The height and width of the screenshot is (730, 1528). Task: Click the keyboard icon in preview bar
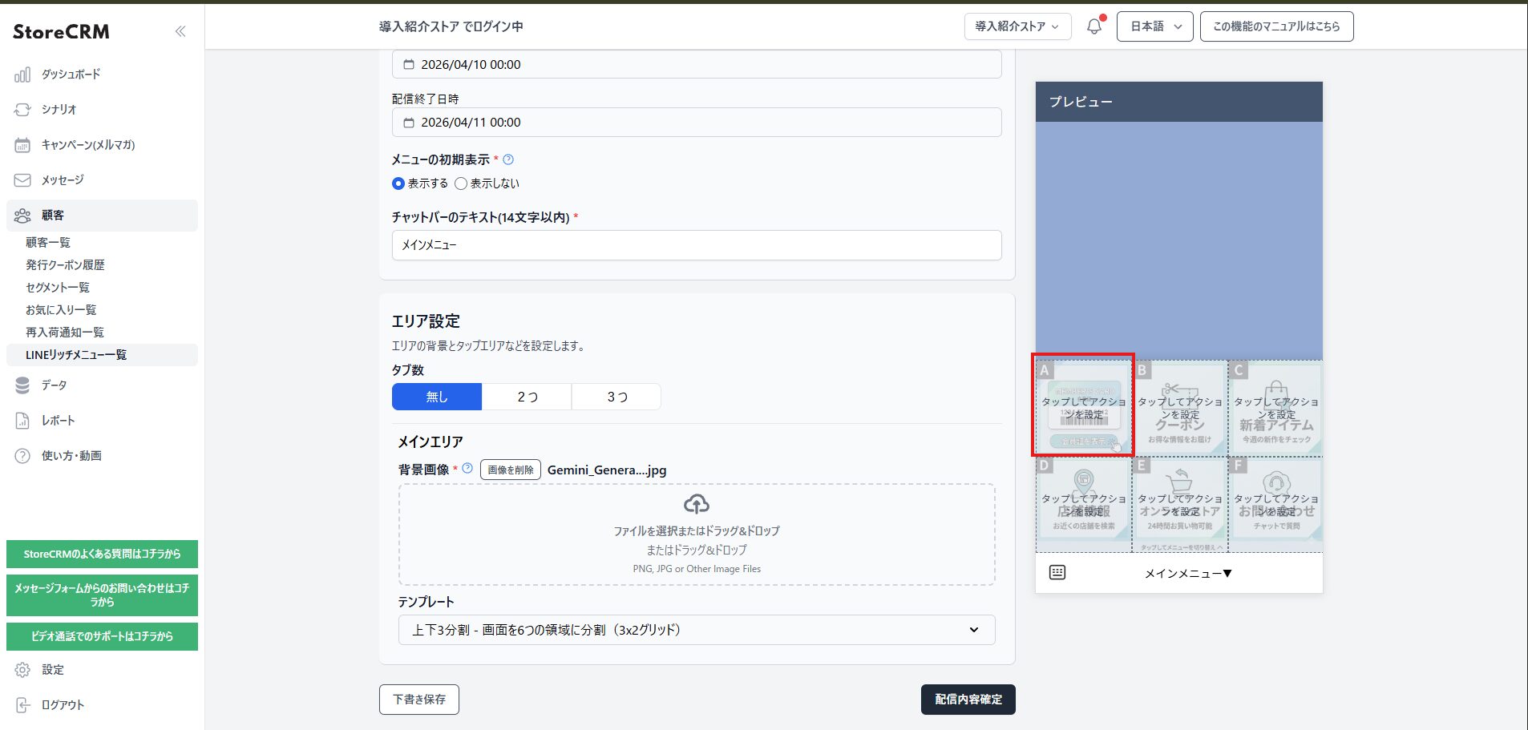[x=1057, y=573]
